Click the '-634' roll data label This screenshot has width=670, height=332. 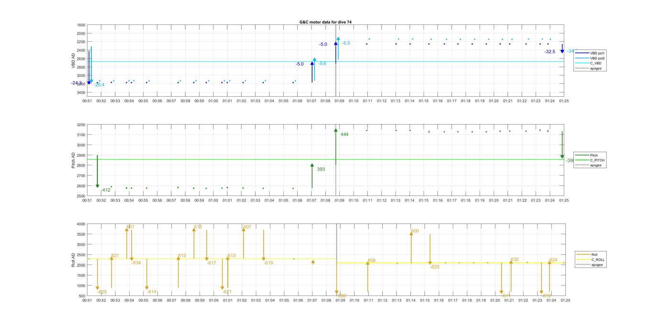(x=136, y=263)
